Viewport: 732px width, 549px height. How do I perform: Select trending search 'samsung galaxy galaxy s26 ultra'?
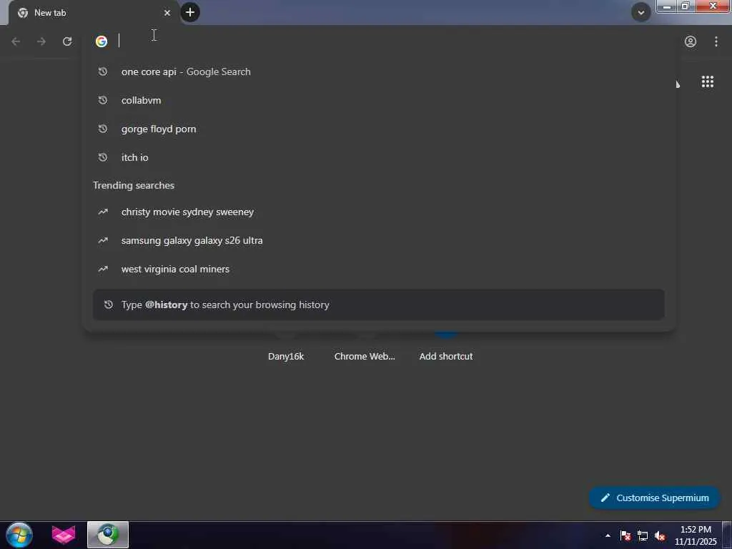(379, 240)
